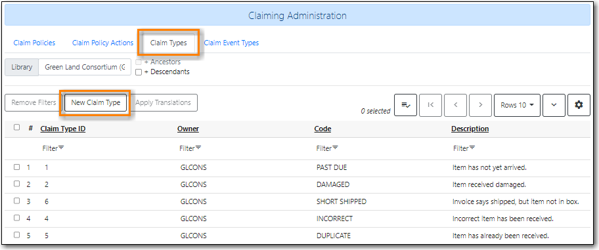Viewport: 599px width, 250px height.
Task: Enable the + Descendants checkbox
Action: (139, 72)
